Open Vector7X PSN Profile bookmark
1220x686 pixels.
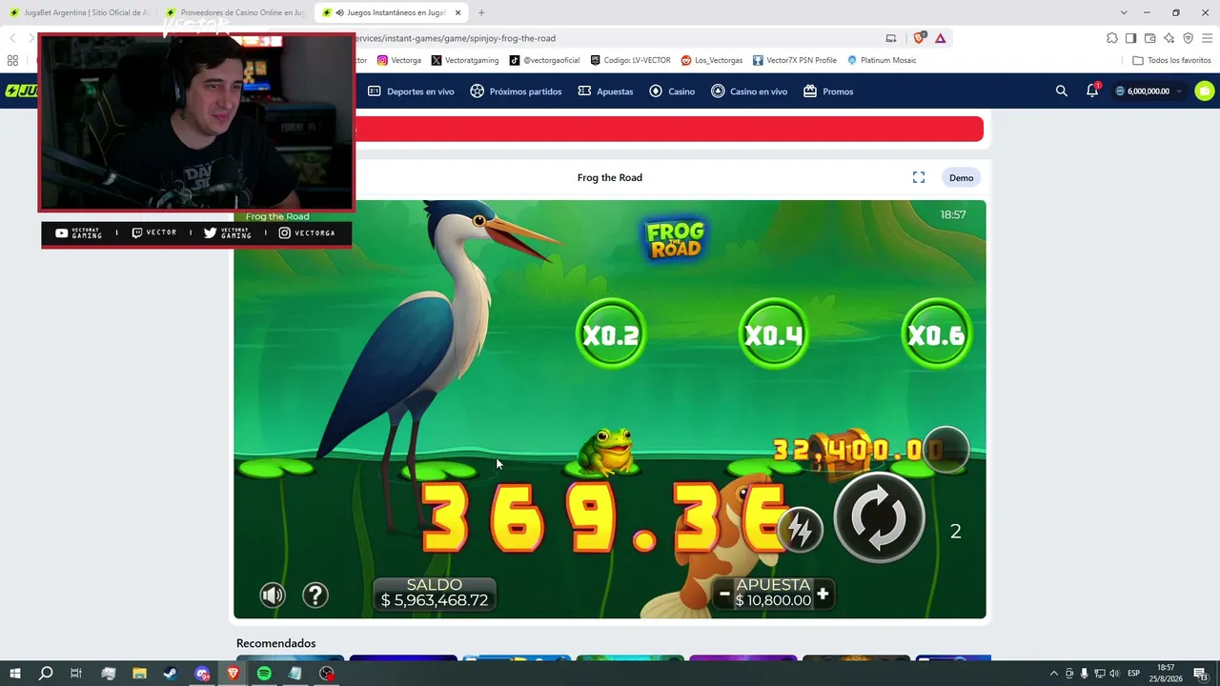pyautogui.click(x=795, y=60)
